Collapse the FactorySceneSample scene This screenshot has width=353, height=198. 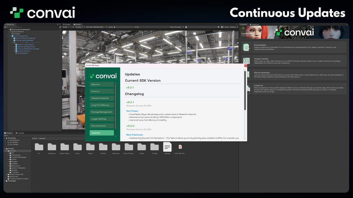tap(9, 29)
